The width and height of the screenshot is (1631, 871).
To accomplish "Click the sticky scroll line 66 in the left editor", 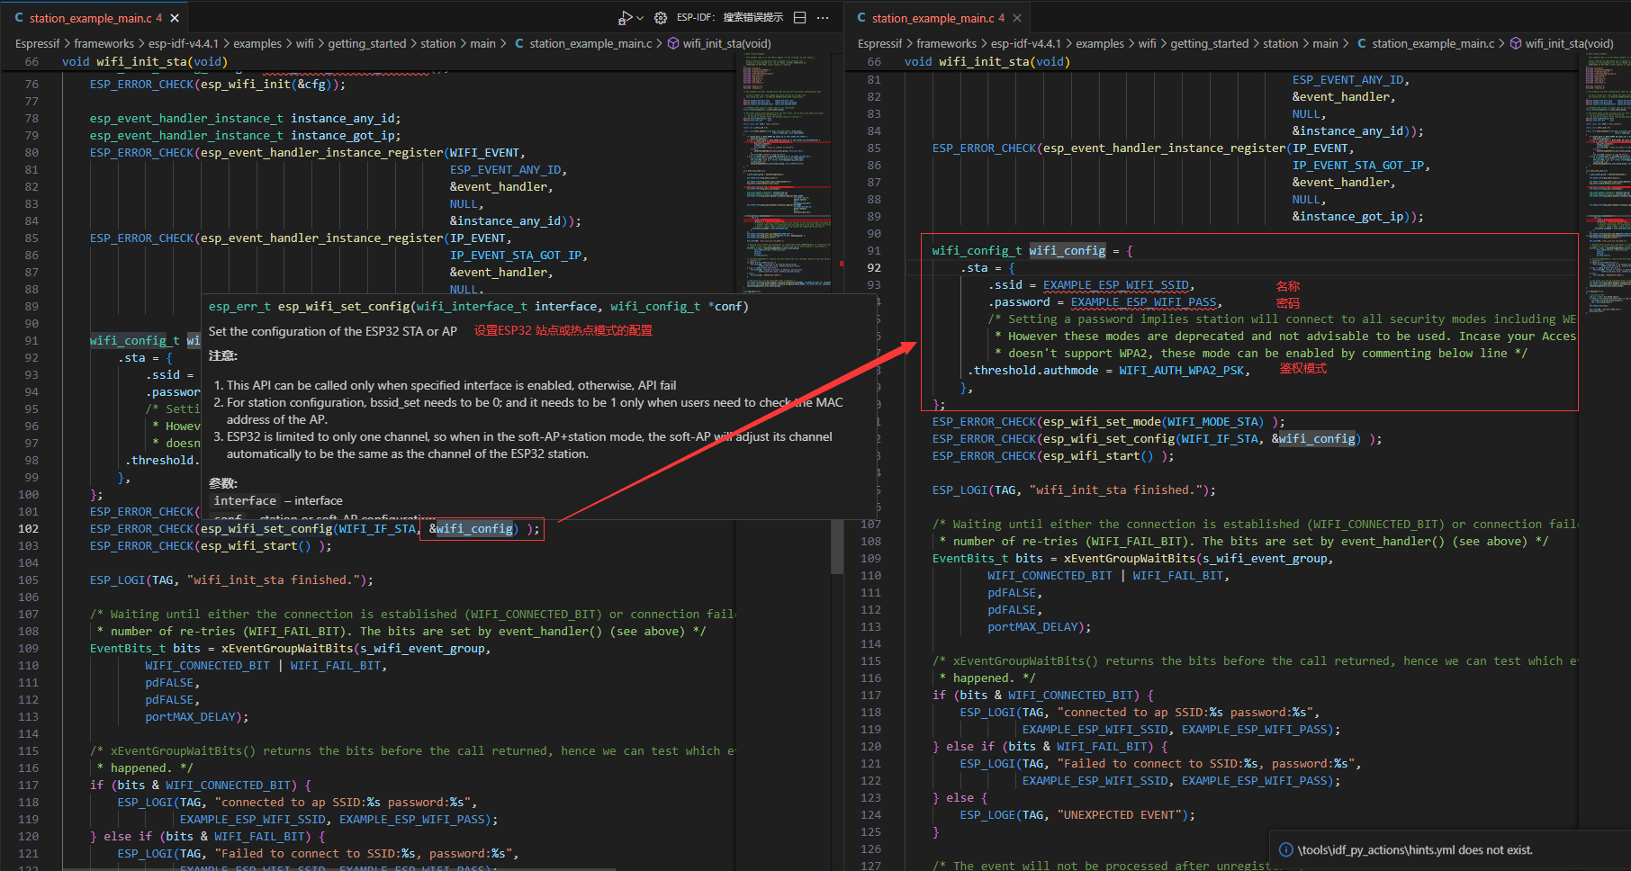I will (370, 62).
